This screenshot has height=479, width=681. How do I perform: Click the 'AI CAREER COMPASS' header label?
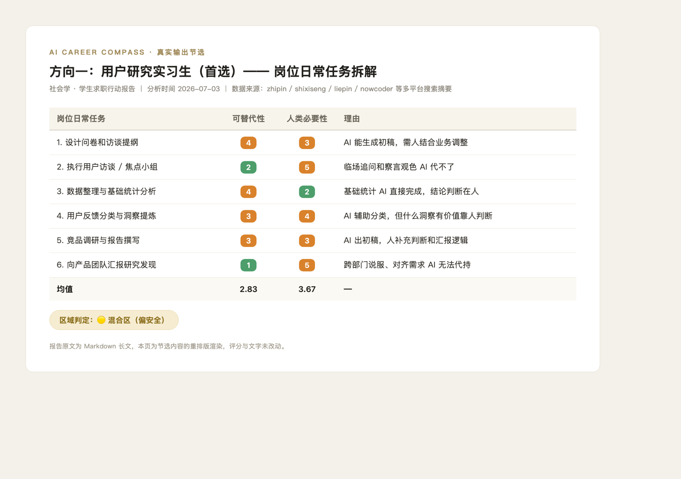(x=97, y=52)
